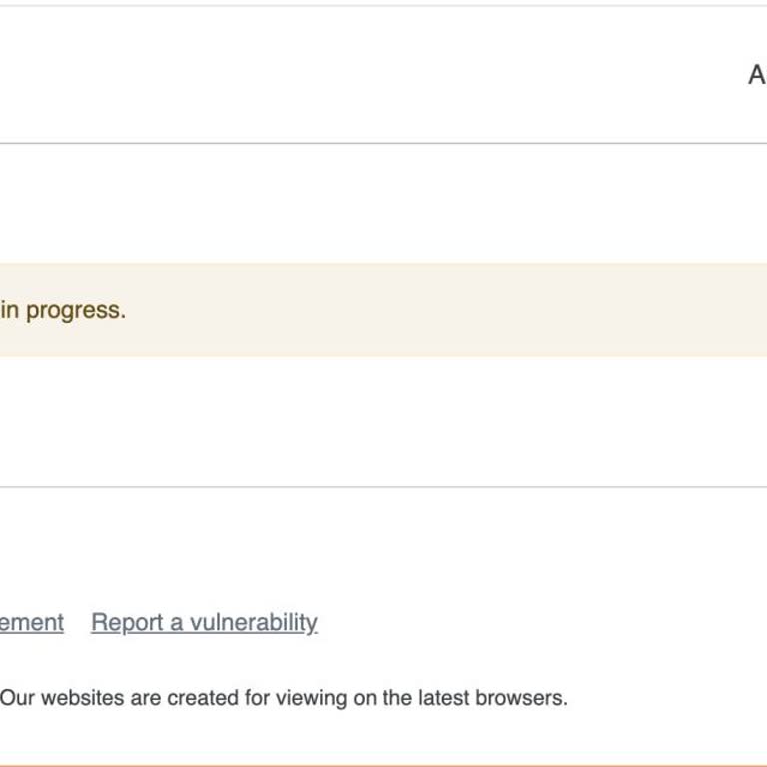Click the footer sentence about latest browsers

click(x=284, y=698)
